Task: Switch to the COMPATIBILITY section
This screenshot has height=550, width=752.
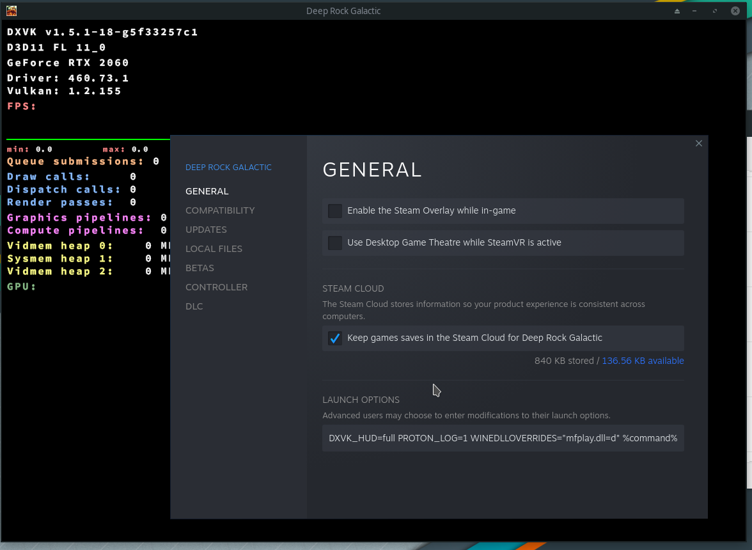Action: tap(220, 210)
